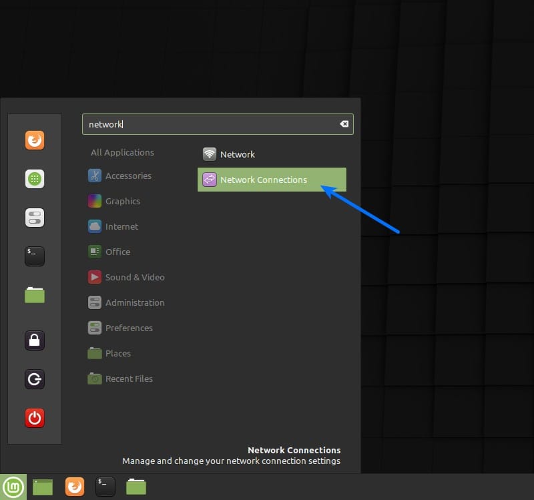Choose the Graphics category
Image resolution: width=534 pixels, height=500 pixels.
pyautogui.click(x=122, y=201)
